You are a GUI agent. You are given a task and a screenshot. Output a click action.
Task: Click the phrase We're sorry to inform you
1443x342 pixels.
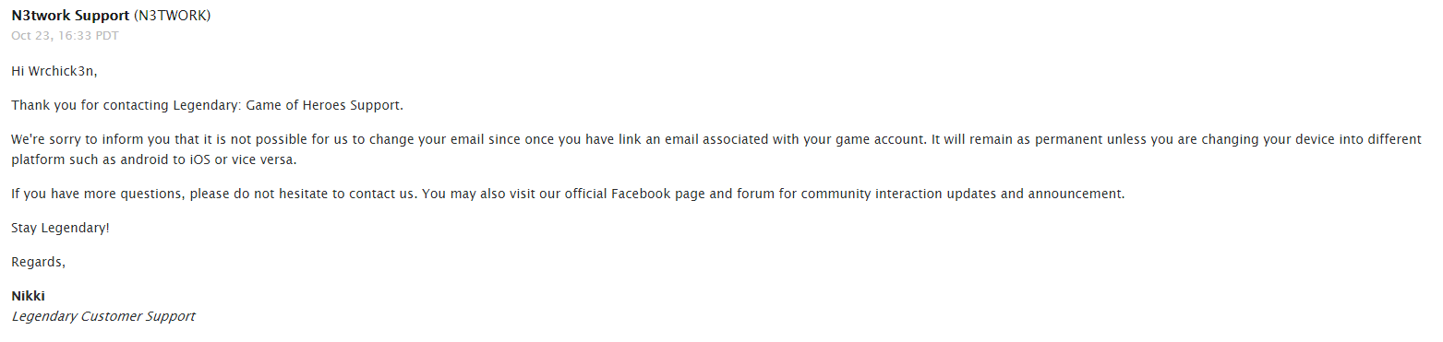pos(90,139)
